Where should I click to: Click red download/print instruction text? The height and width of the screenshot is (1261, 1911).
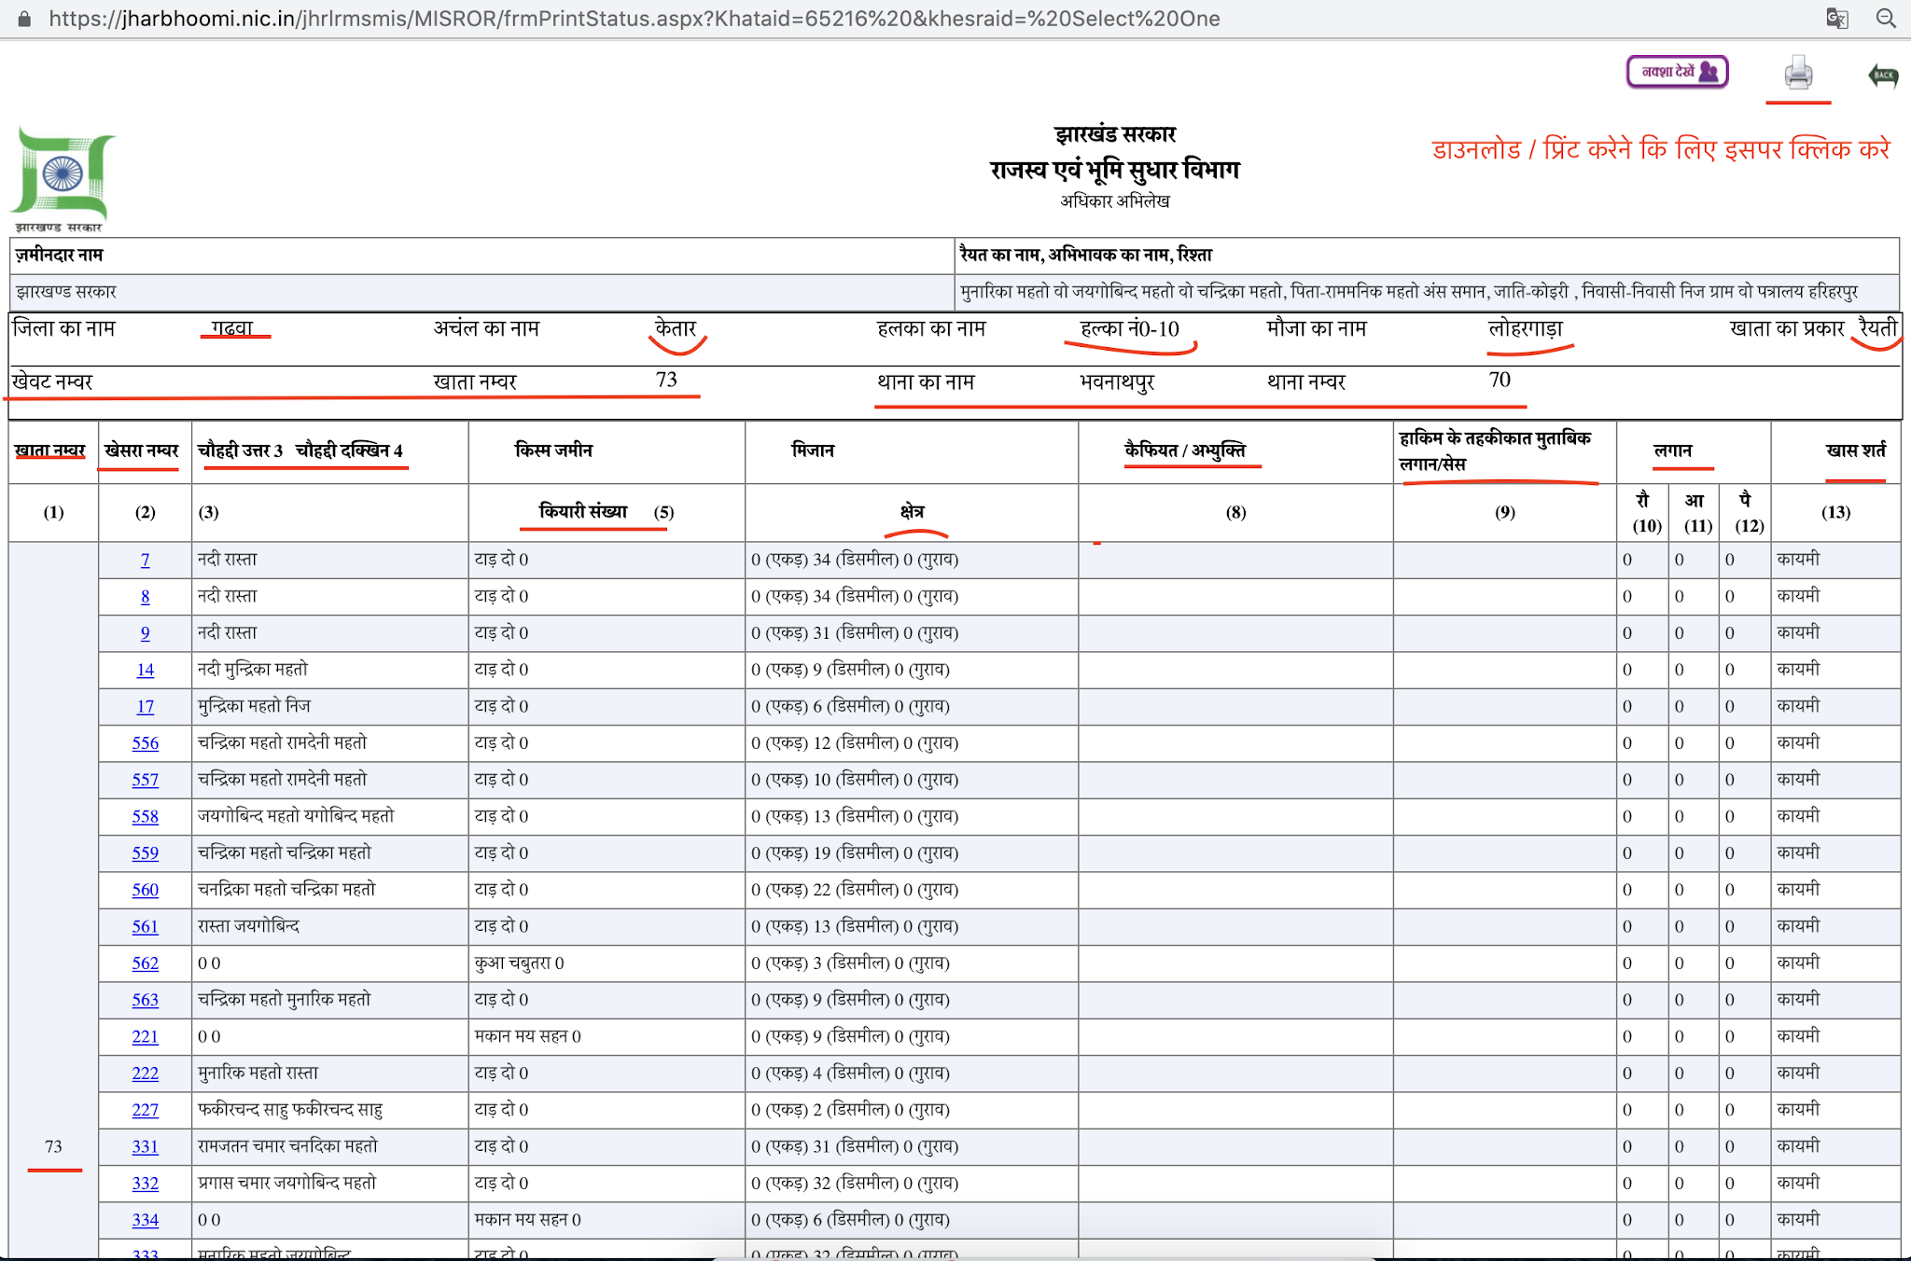[x=1660, y=149]
